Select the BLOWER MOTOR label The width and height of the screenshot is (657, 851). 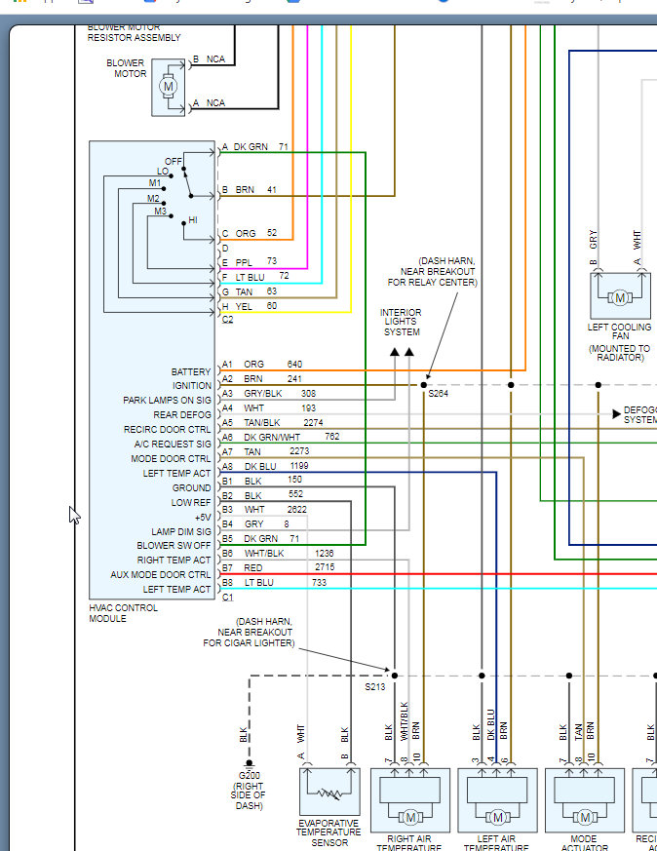(126, 68)
